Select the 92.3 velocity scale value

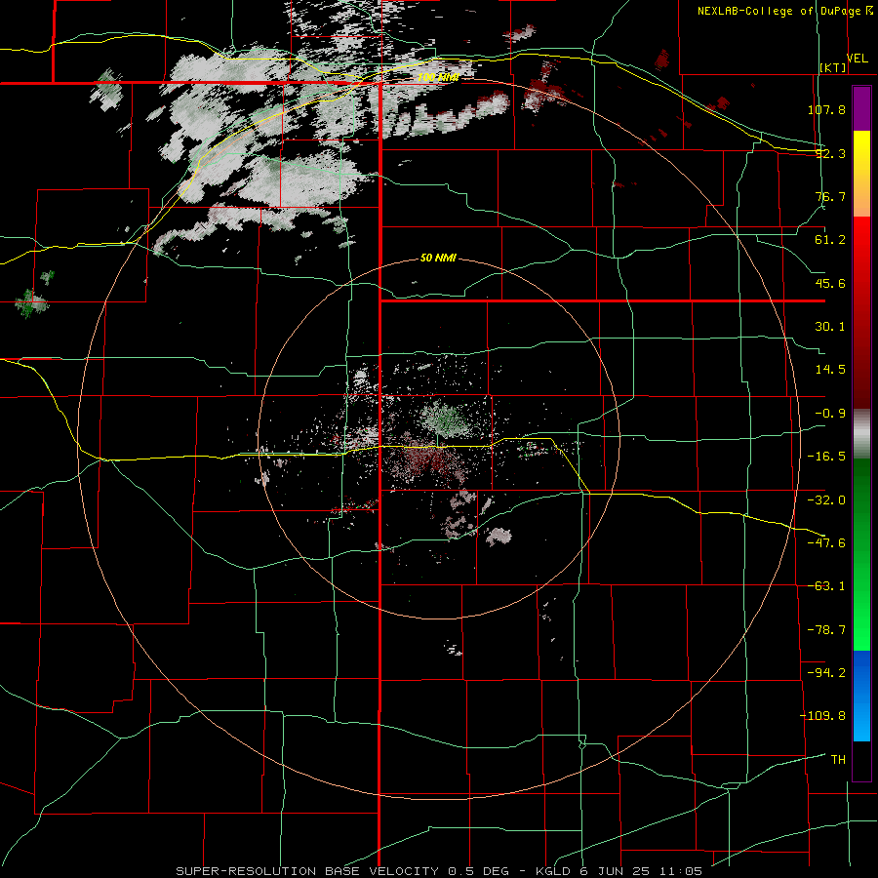[x=830, y=153]
